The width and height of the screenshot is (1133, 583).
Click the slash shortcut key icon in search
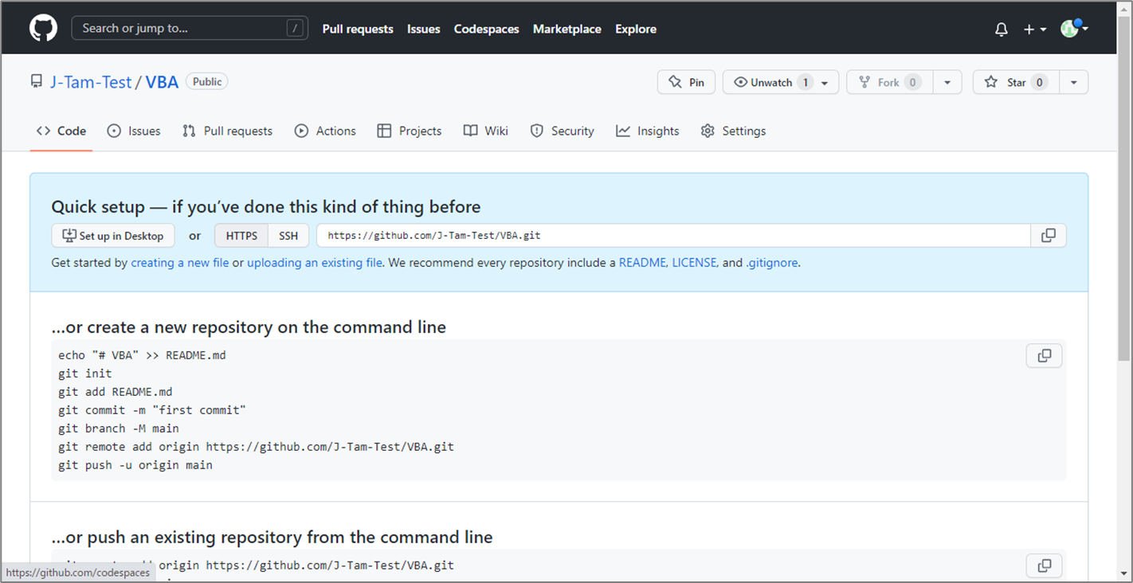point(295,29)
